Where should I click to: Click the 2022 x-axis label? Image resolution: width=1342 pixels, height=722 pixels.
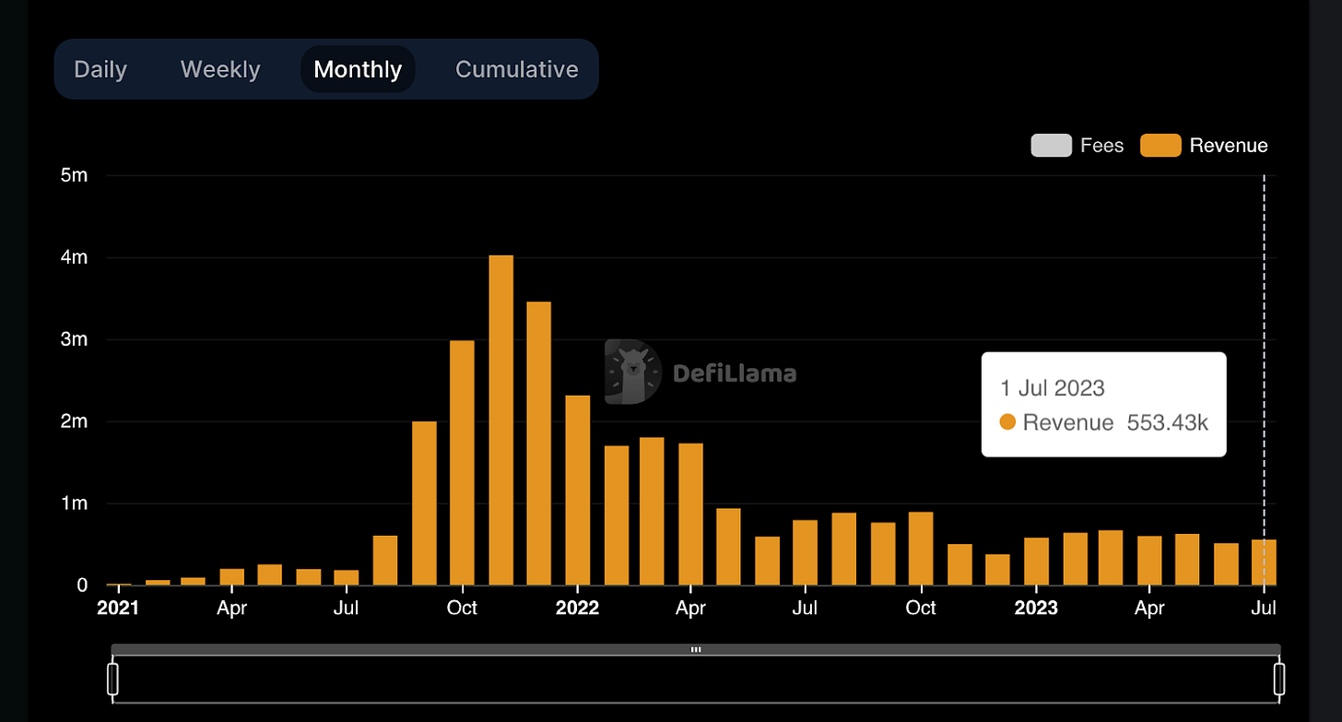pyautogui.click(x=577, y=608)
